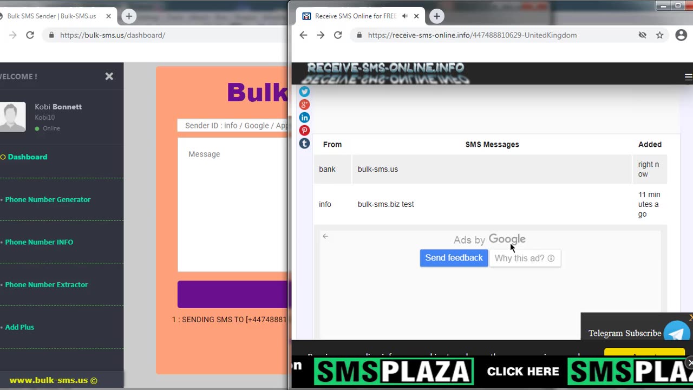Screen dimensions: 693x390
Task: Click the Telegram paper plane icon
Action: [677, 333]
